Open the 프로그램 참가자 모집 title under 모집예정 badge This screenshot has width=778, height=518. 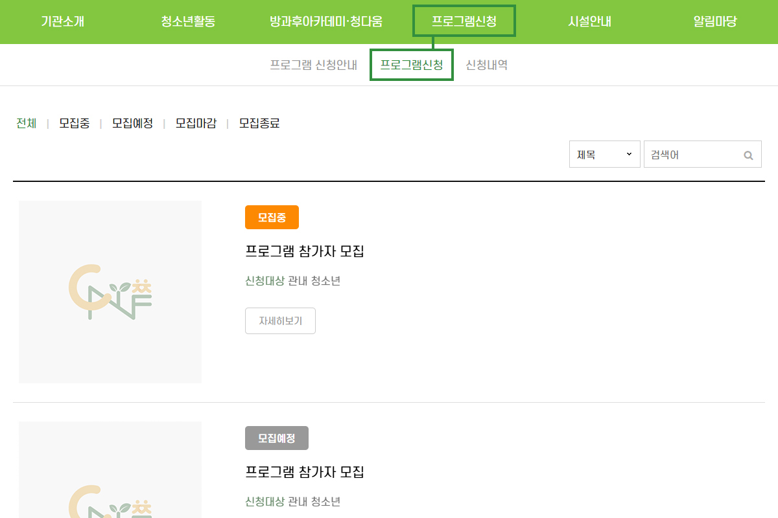[x=305, y=472]
